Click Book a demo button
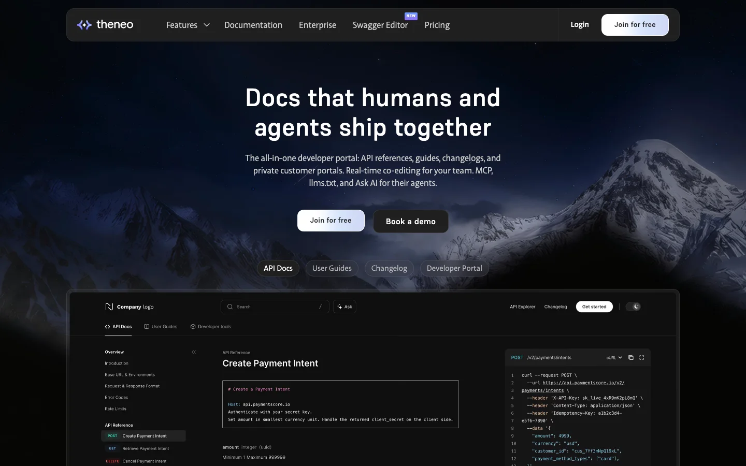This screenshot has width=746, height=466. tap(411, 221)
